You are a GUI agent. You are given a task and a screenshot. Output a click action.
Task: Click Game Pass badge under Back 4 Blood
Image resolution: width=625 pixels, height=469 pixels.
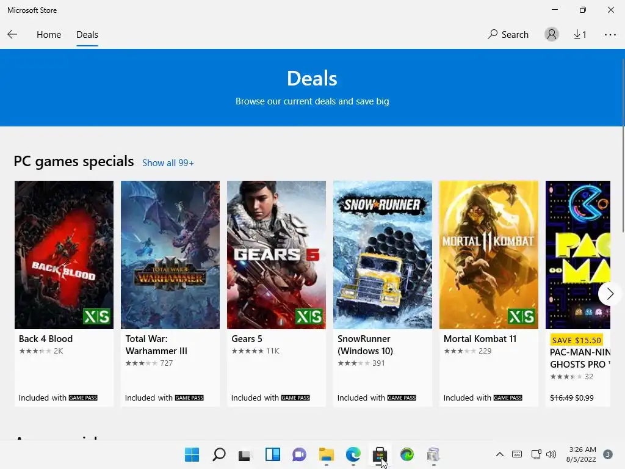point(83,398)
